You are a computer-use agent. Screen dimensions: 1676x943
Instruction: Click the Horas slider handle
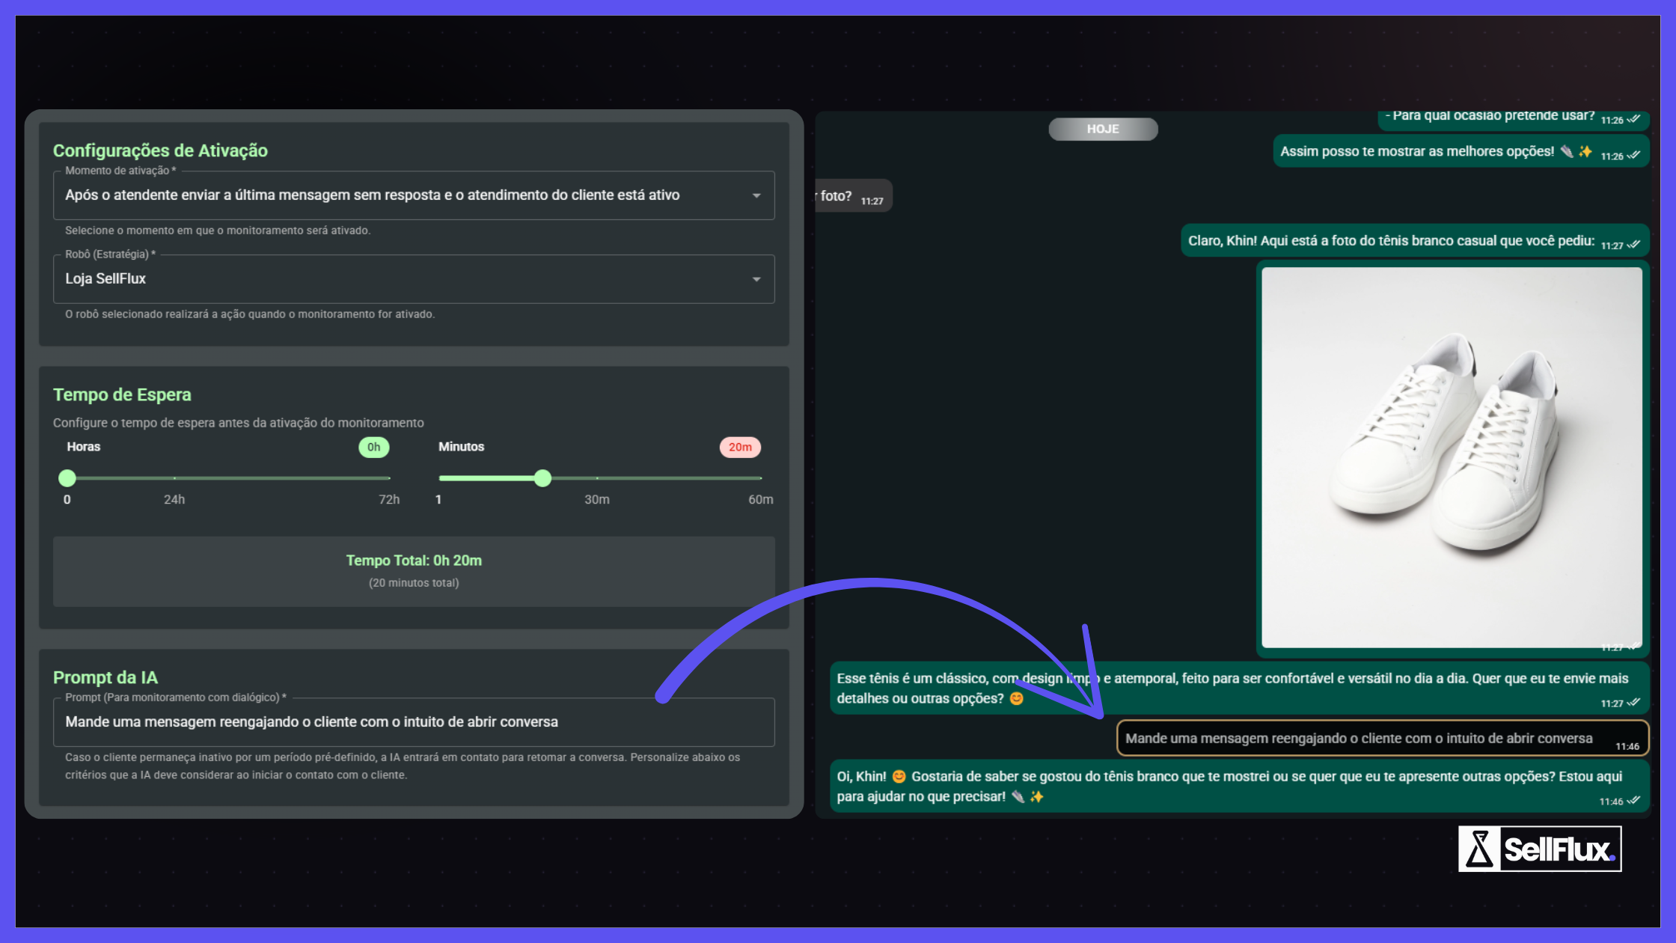(67, 478)
